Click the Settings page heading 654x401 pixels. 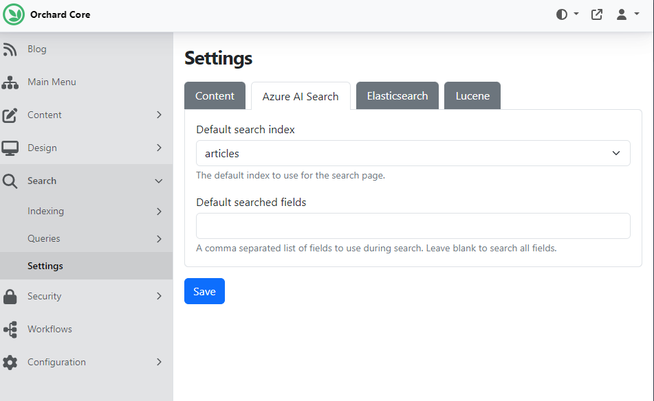(218, 58)
